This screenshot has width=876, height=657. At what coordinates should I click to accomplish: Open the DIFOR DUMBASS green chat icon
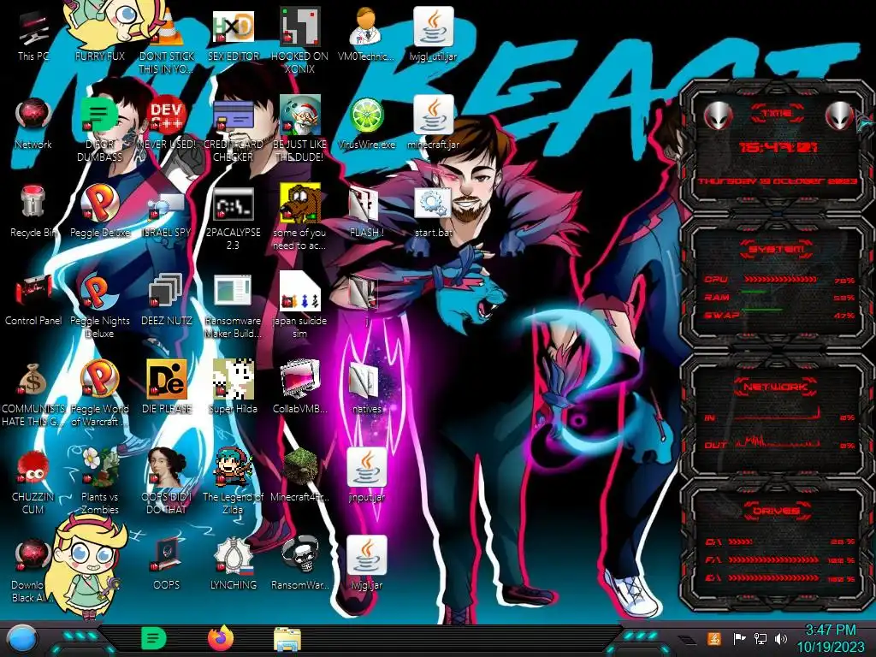[x=99, y=115]
